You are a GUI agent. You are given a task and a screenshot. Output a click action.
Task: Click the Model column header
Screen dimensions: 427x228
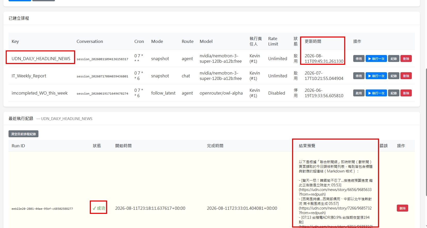[x=206, y=41]
